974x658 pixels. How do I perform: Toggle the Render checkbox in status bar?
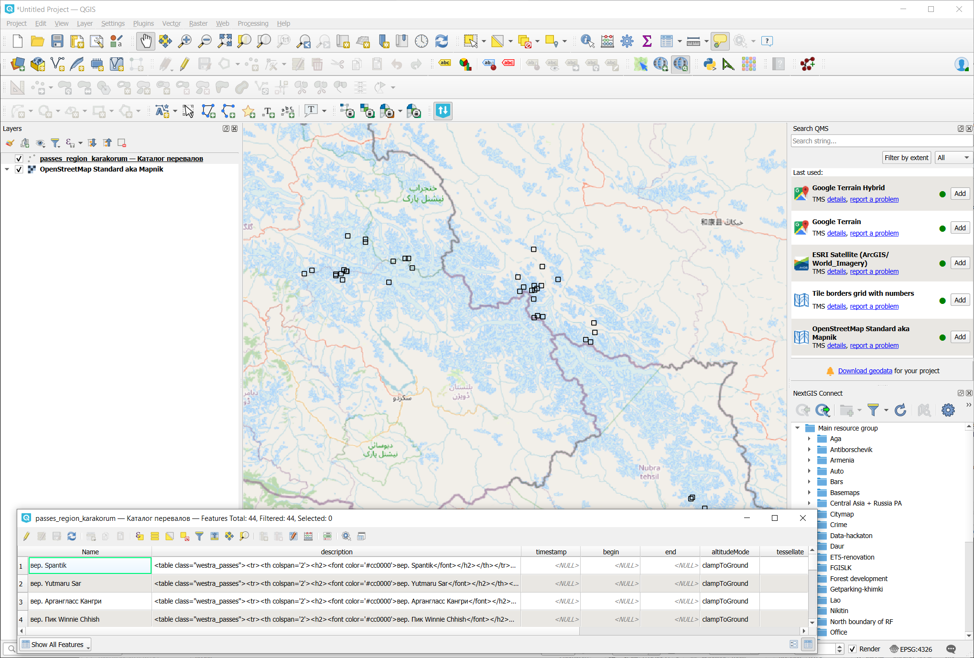pos(853,649)
